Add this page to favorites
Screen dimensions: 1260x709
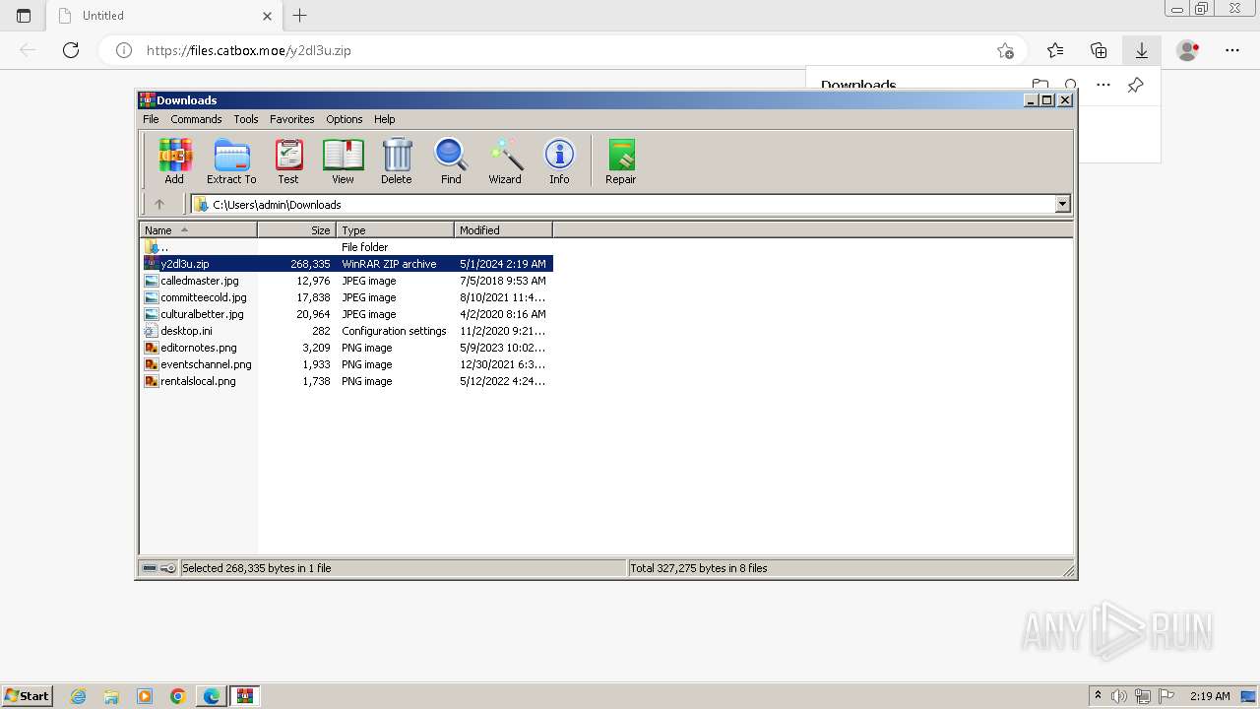pos(1005,50)
